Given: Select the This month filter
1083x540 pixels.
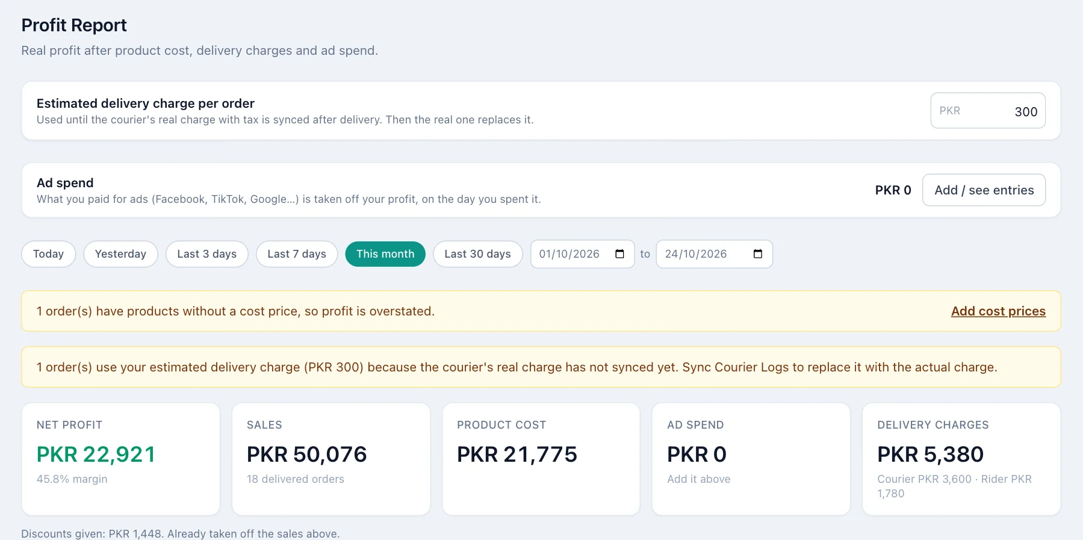Looking at the screenshot, I should coord(385,254).
